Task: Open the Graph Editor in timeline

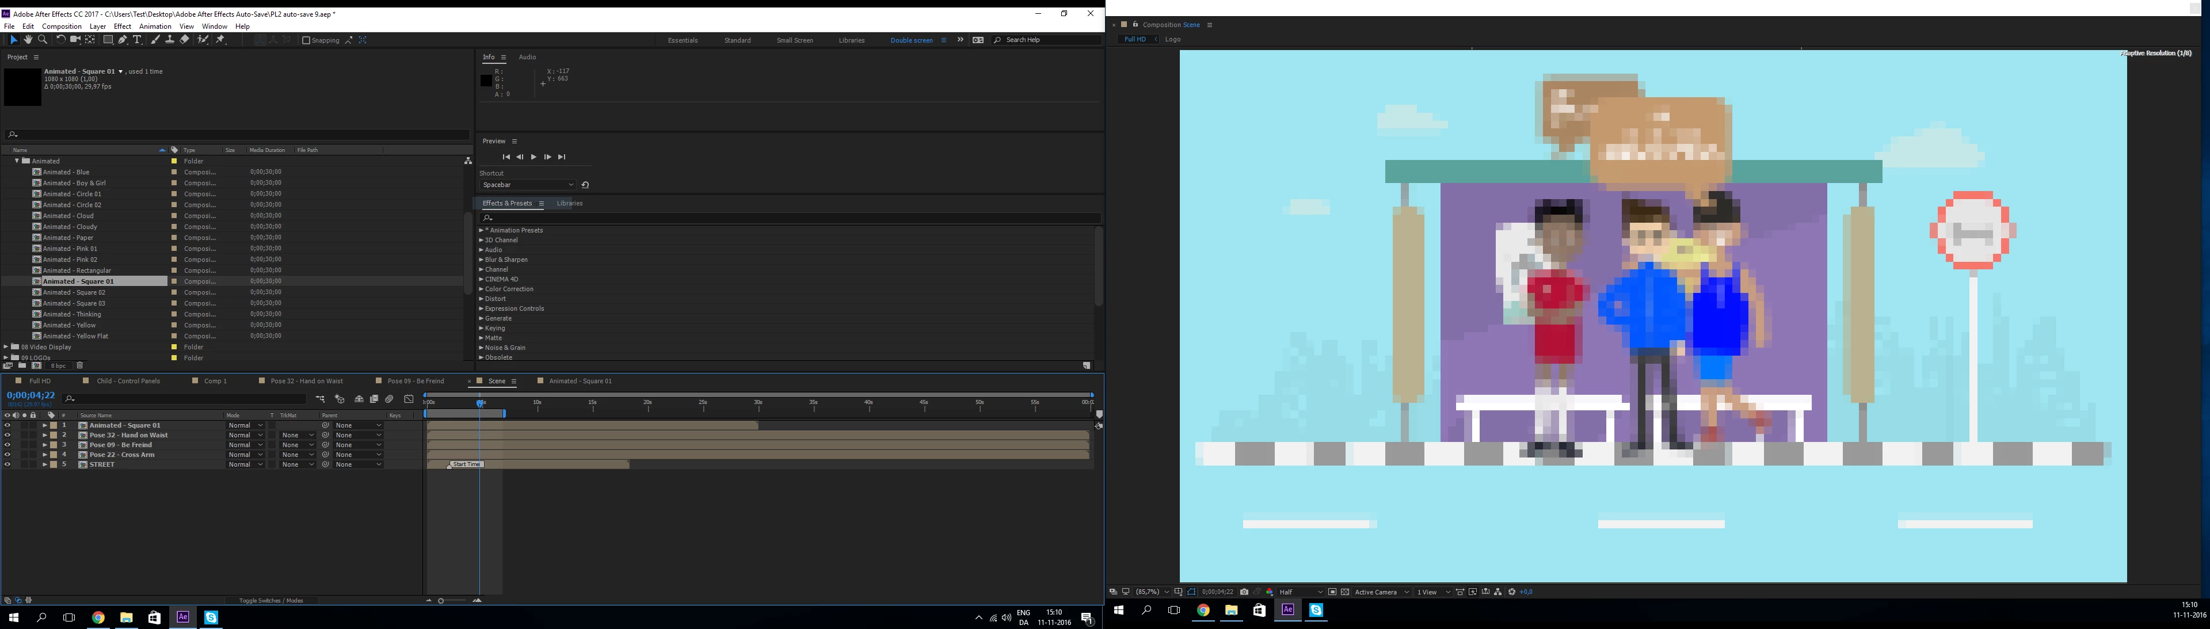Action: [409, 399]
